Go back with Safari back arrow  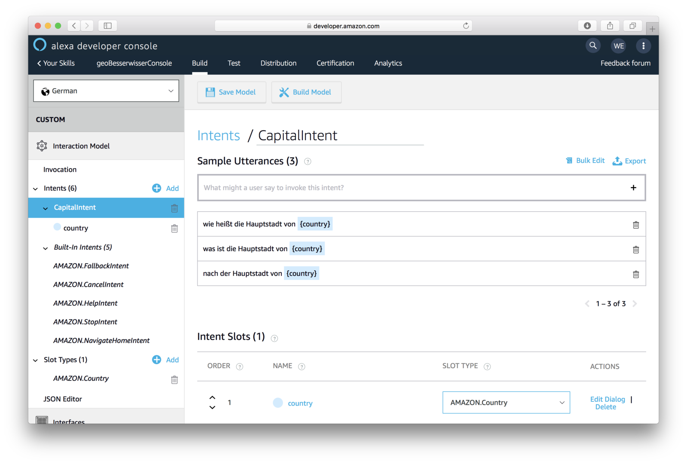click(74, 26)
